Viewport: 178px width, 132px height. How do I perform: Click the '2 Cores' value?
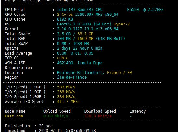click(x=65, y=15)
